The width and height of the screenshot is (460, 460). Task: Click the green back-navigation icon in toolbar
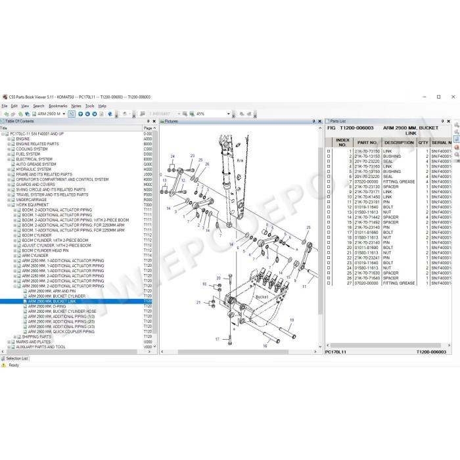pyautogui.click(x=6, y=114)
